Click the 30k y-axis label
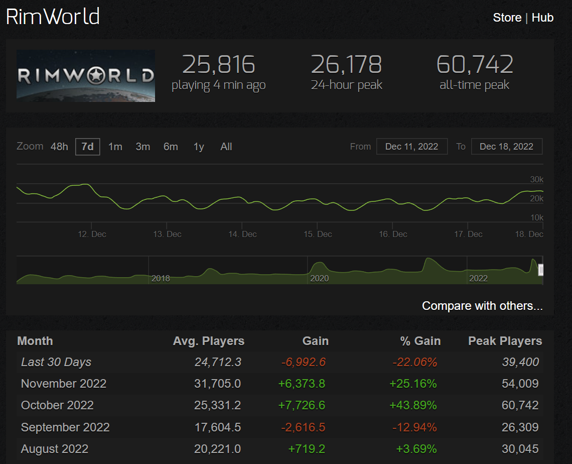The height and width of the screenshot is (464, 572). click(x=536, y=179)
